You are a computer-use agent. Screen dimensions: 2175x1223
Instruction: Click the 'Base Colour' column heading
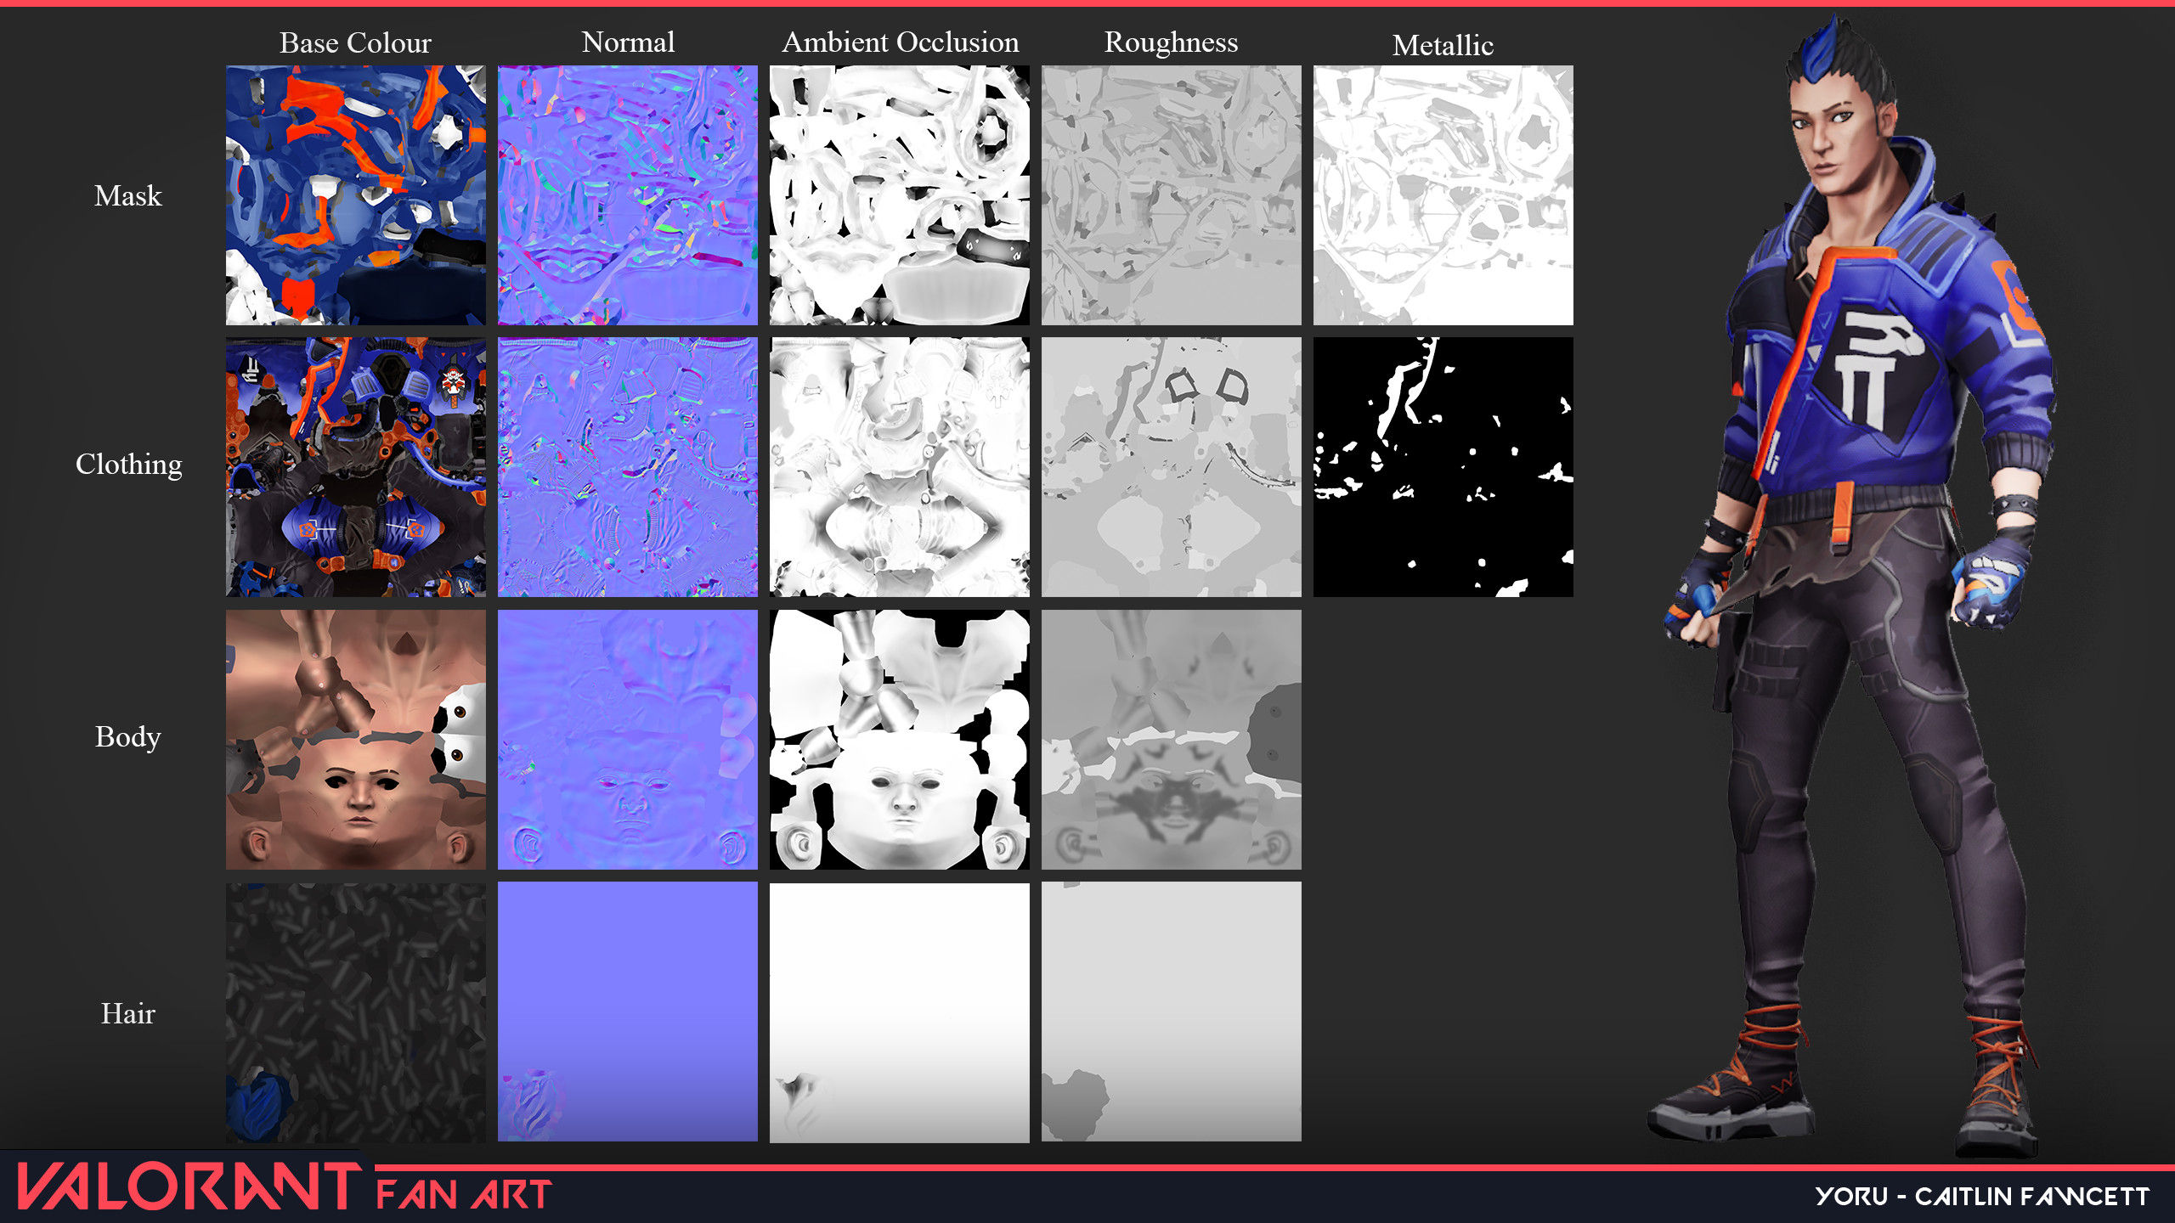(355, 42)
